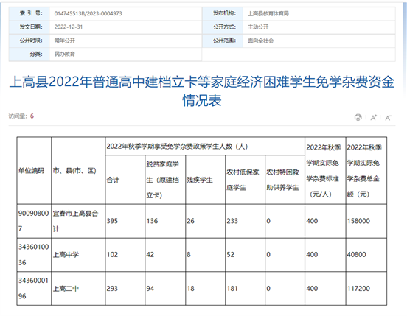Click the document title heading

(202, 91)
